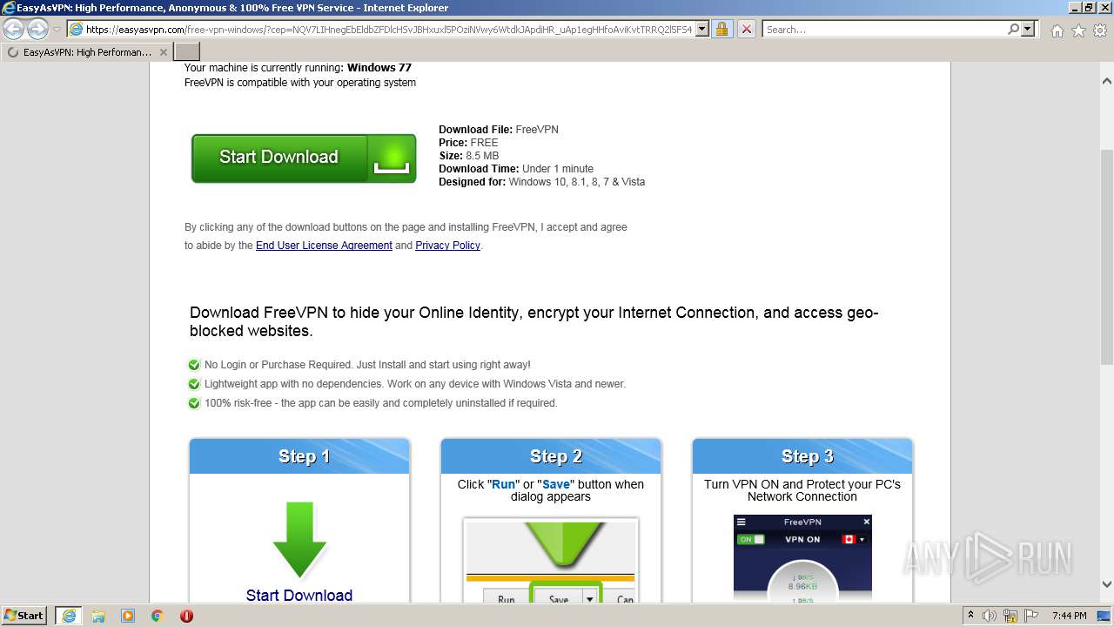Open Windows Media Player taskbar icon

point(128,616)
